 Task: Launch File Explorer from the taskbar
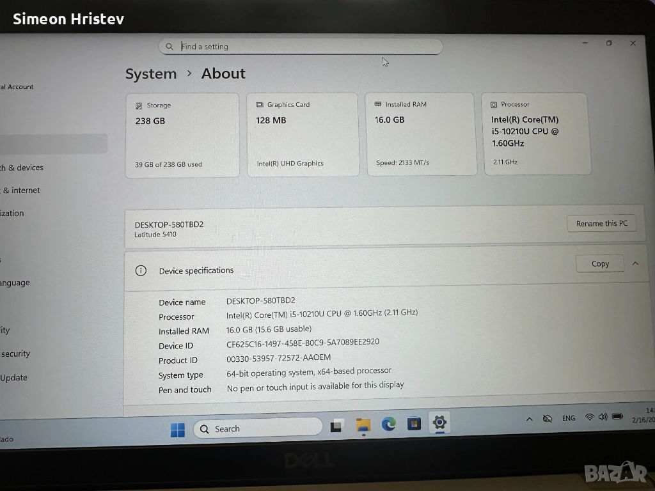[363, 425]
